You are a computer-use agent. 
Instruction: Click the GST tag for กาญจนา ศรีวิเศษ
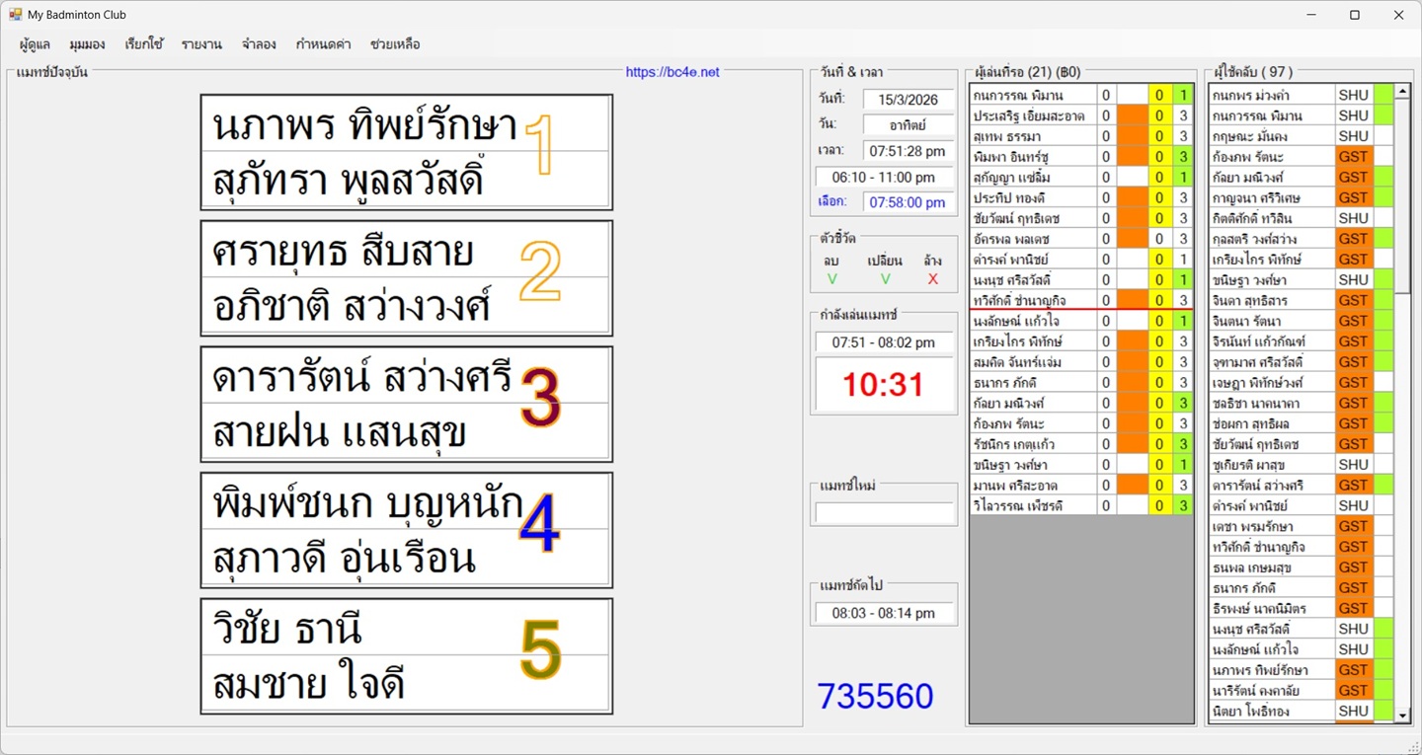(x=1354, y=197)
